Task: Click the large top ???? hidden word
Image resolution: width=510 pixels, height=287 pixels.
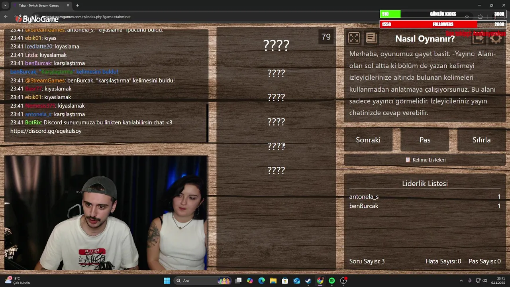Action: [276, 45]
